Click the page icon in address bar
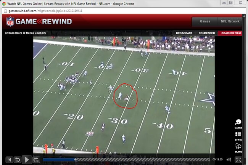 (x=5, y=11)
